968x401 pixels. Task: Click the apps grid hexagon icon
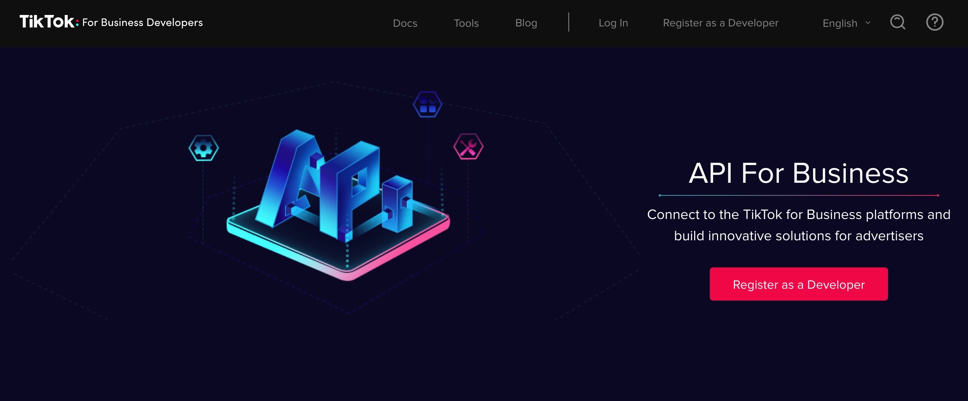[427, 104]
